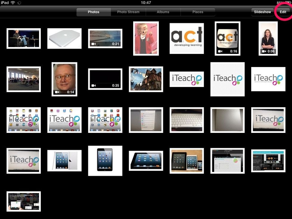The image size is (292, 219).
Task: Tap the loading spinner in the status bar
Action: 19,3
